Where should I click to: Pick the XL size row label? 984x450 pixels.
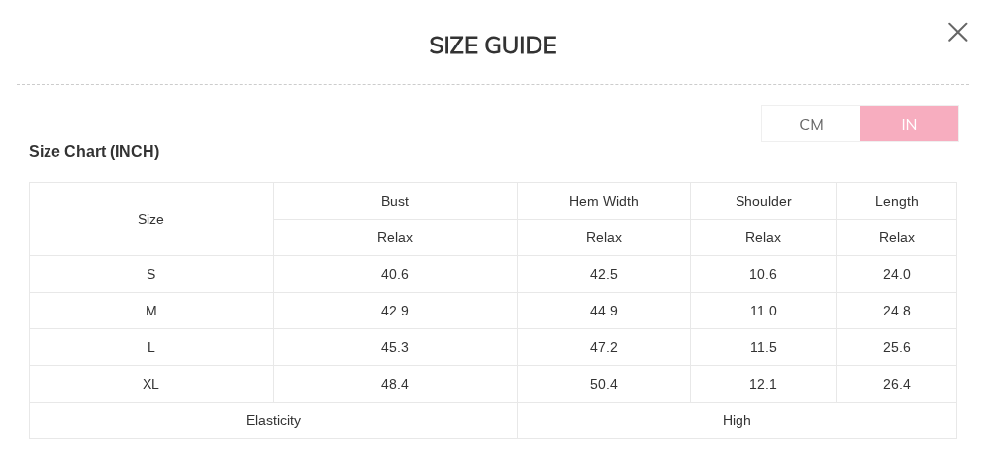150,384
